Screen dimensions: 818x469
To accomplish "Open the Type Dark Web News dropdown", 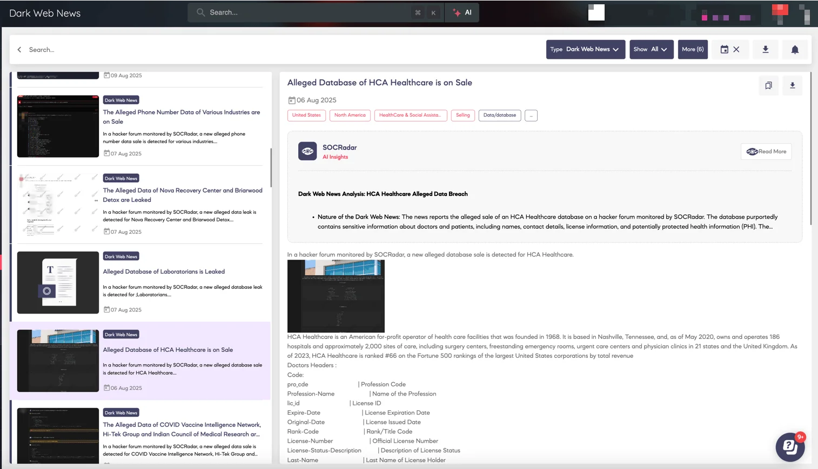I will pyautogui.click(x=586, y=49).
